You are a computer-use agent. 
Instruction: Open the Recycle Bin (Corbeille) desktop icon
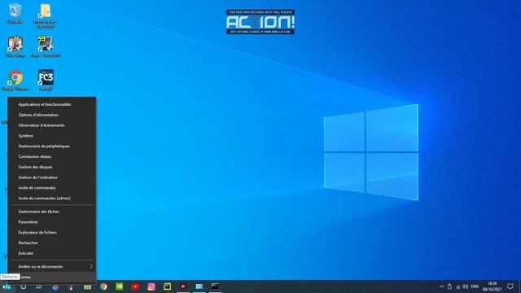(15, 13)
